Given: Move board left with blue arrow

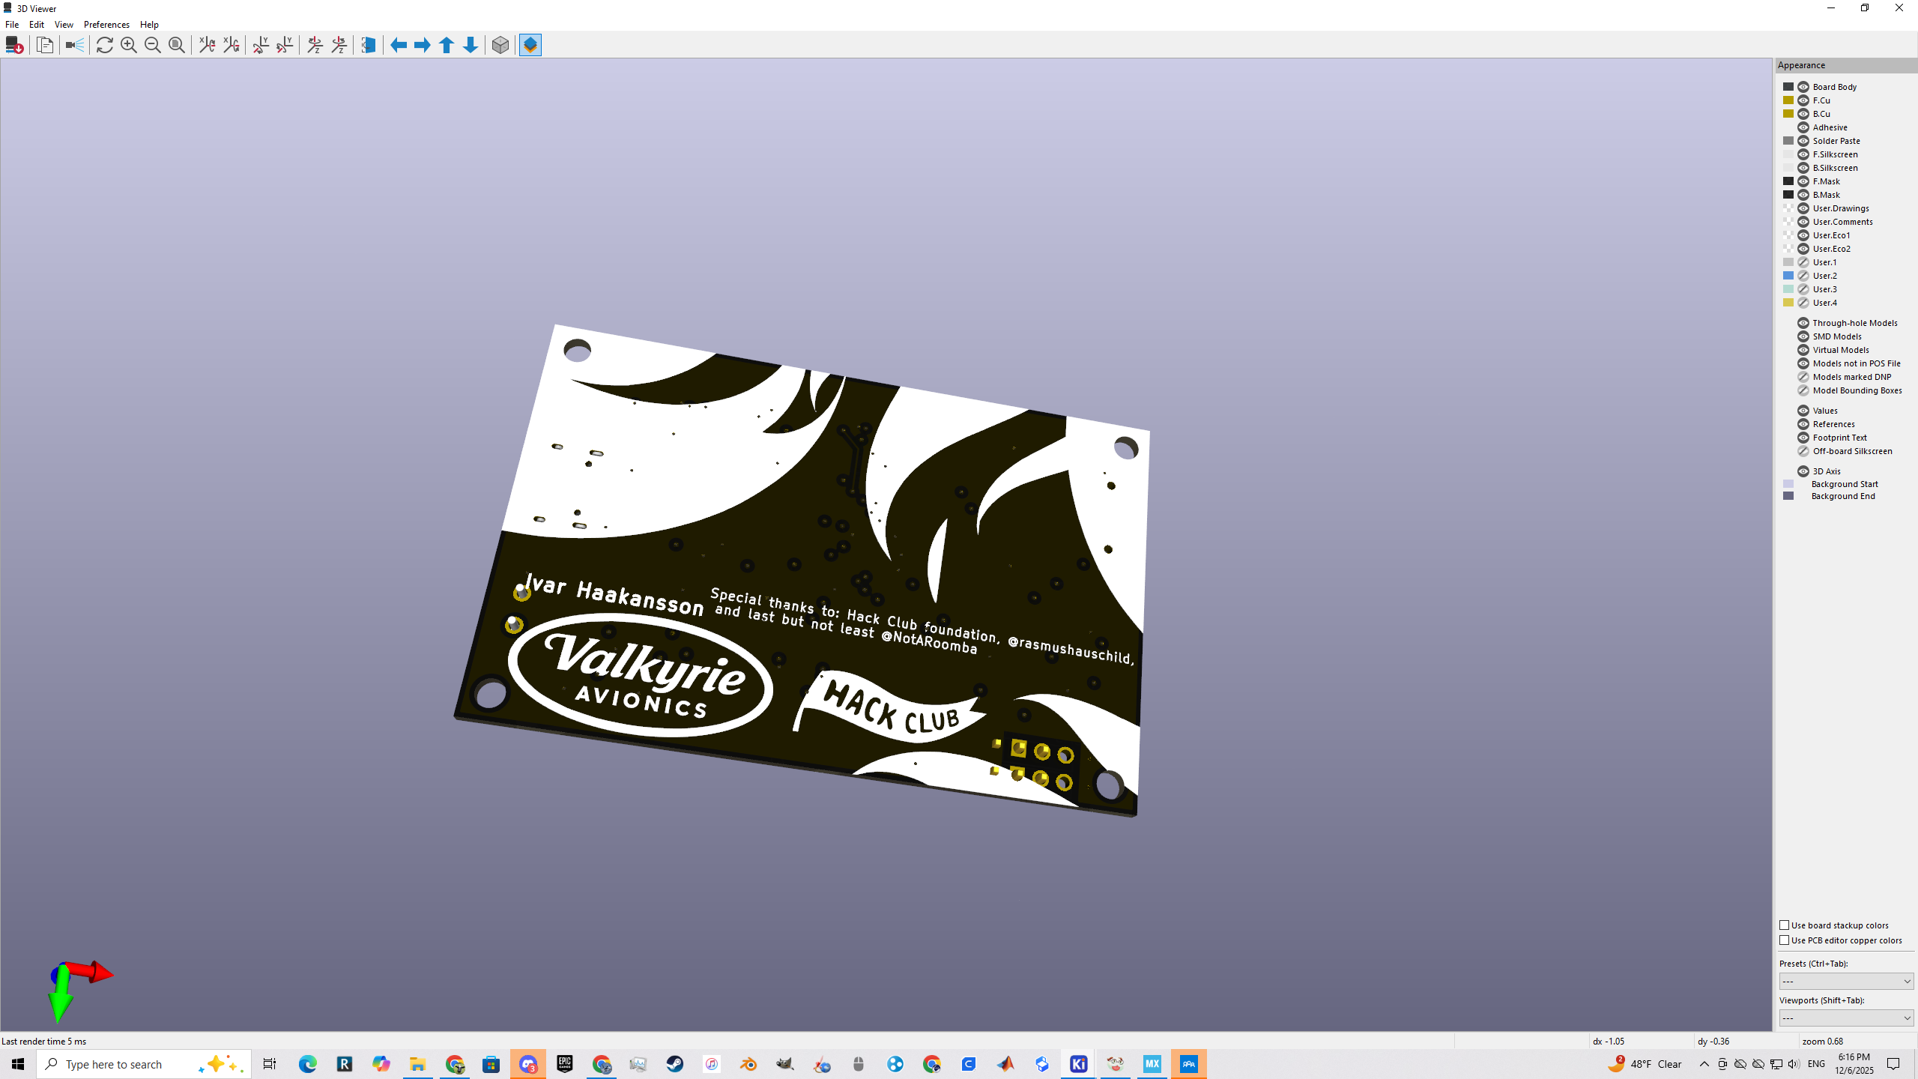Looking at the screenshot, I should (x=399, y=46).
